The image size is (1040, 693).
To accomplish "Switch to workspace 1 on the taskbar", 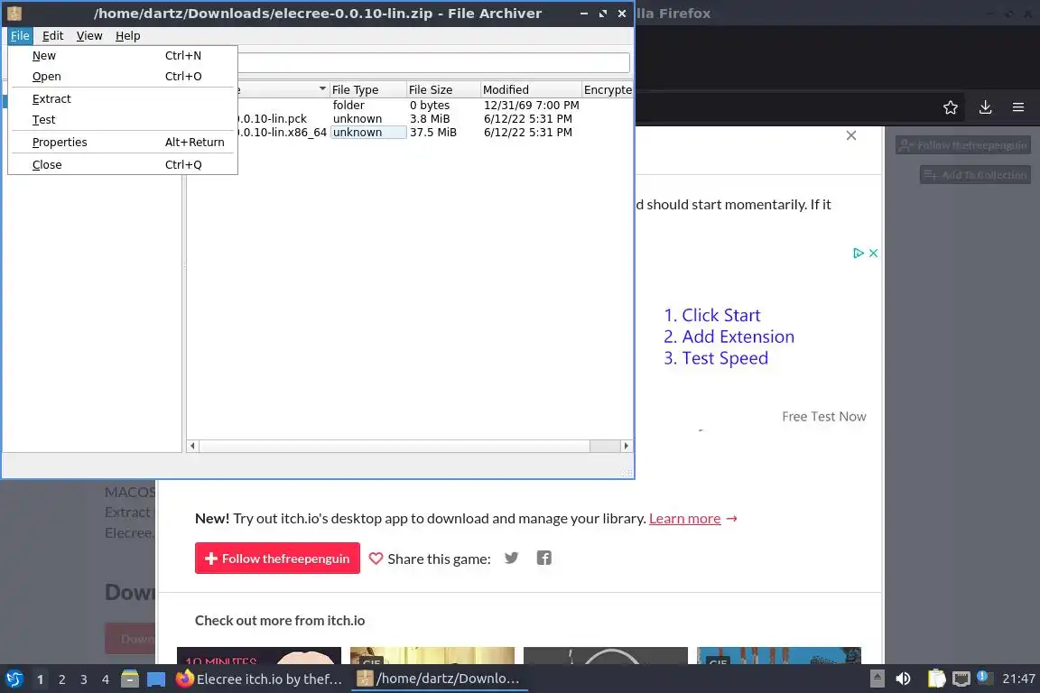I will tap(41, 679).
